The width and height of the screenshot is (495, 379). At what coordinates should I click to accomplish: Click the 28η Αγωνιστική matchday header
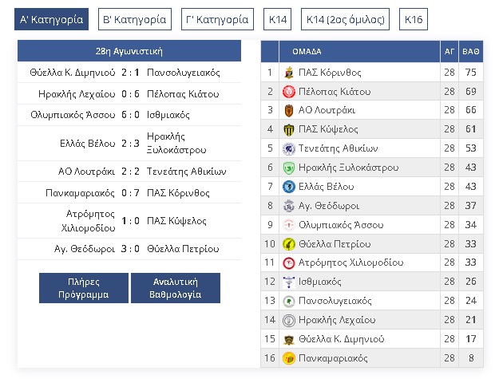click(x=129, y=50)
